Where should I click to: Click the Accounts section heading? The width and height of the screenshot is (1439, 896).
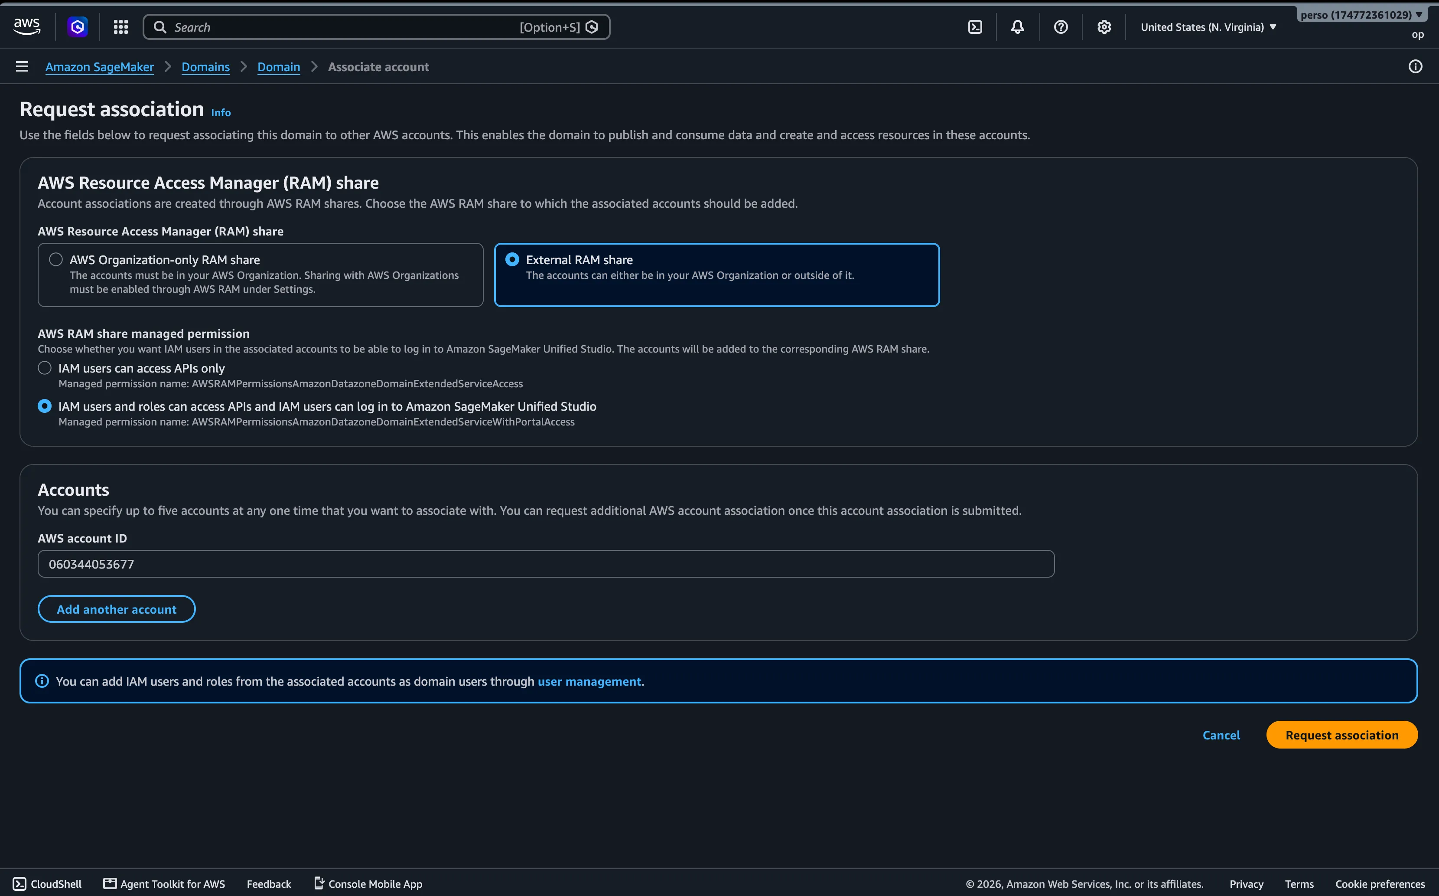[73, 490]
